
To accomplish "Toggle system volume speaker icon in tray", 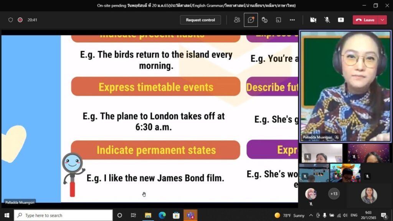I will [x=345, y=215].
